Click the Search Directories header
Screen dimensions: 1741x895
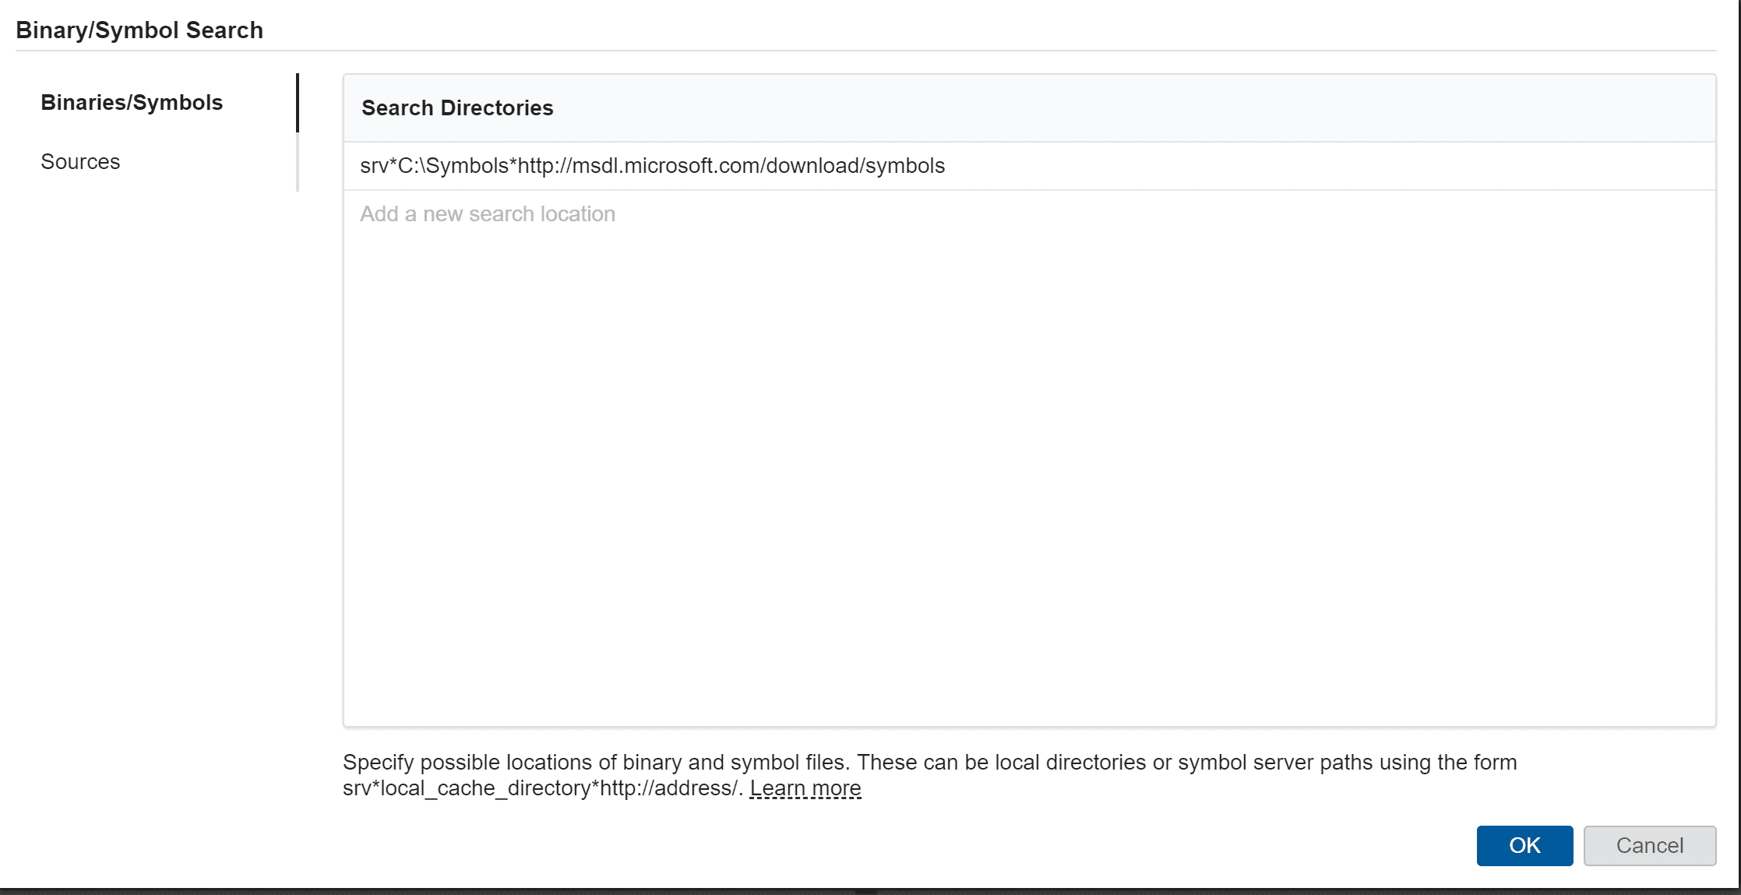point(457,108)
